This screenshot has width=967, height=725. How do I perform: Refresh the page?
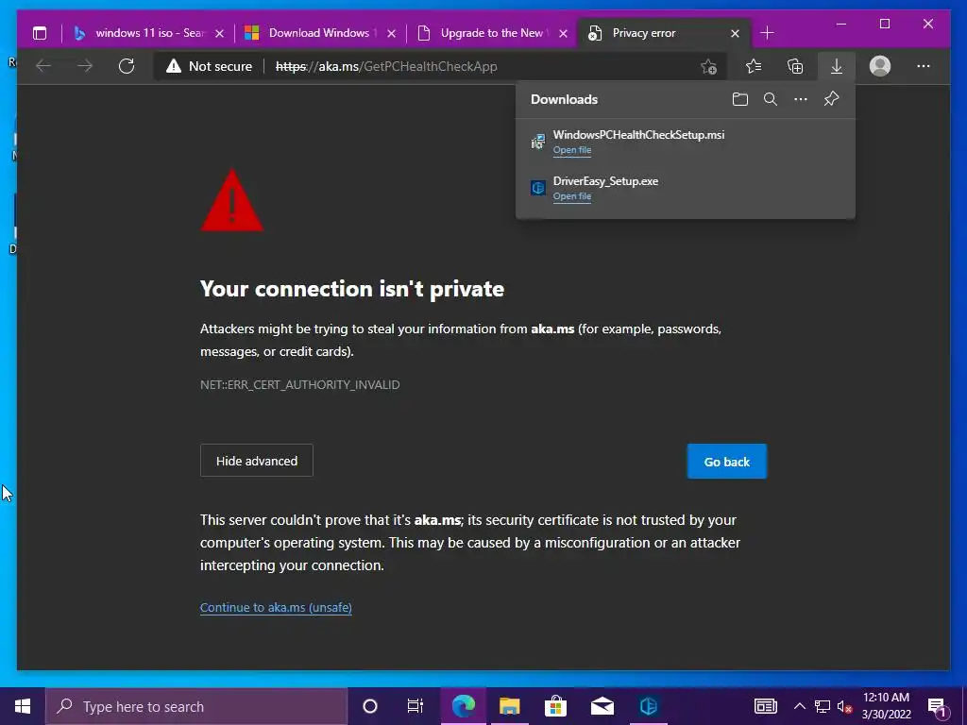coord(127,66)
